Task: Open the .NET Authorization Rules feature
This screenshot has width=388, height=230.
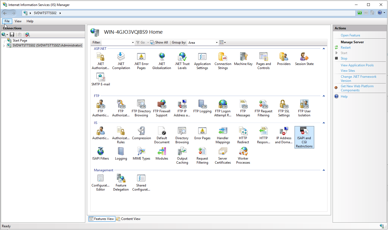Action: point(100,61)
